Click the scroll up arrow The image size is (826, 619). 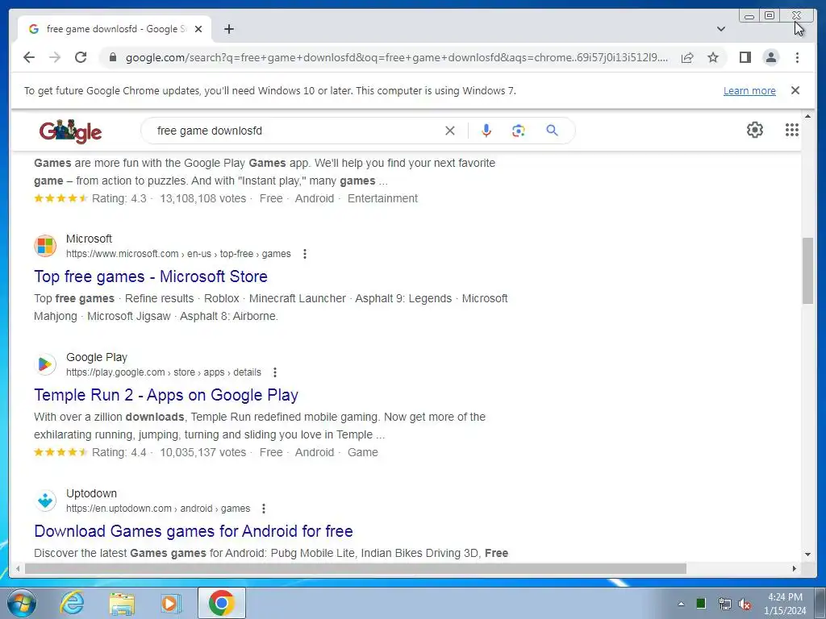point(807,116)
